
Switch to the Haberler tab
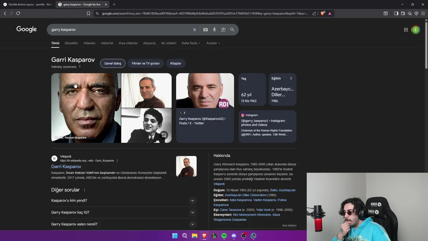coord(107,43)
